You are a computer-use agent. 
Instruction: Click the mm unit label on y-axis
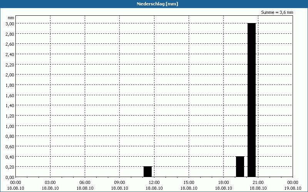point(11,18)
